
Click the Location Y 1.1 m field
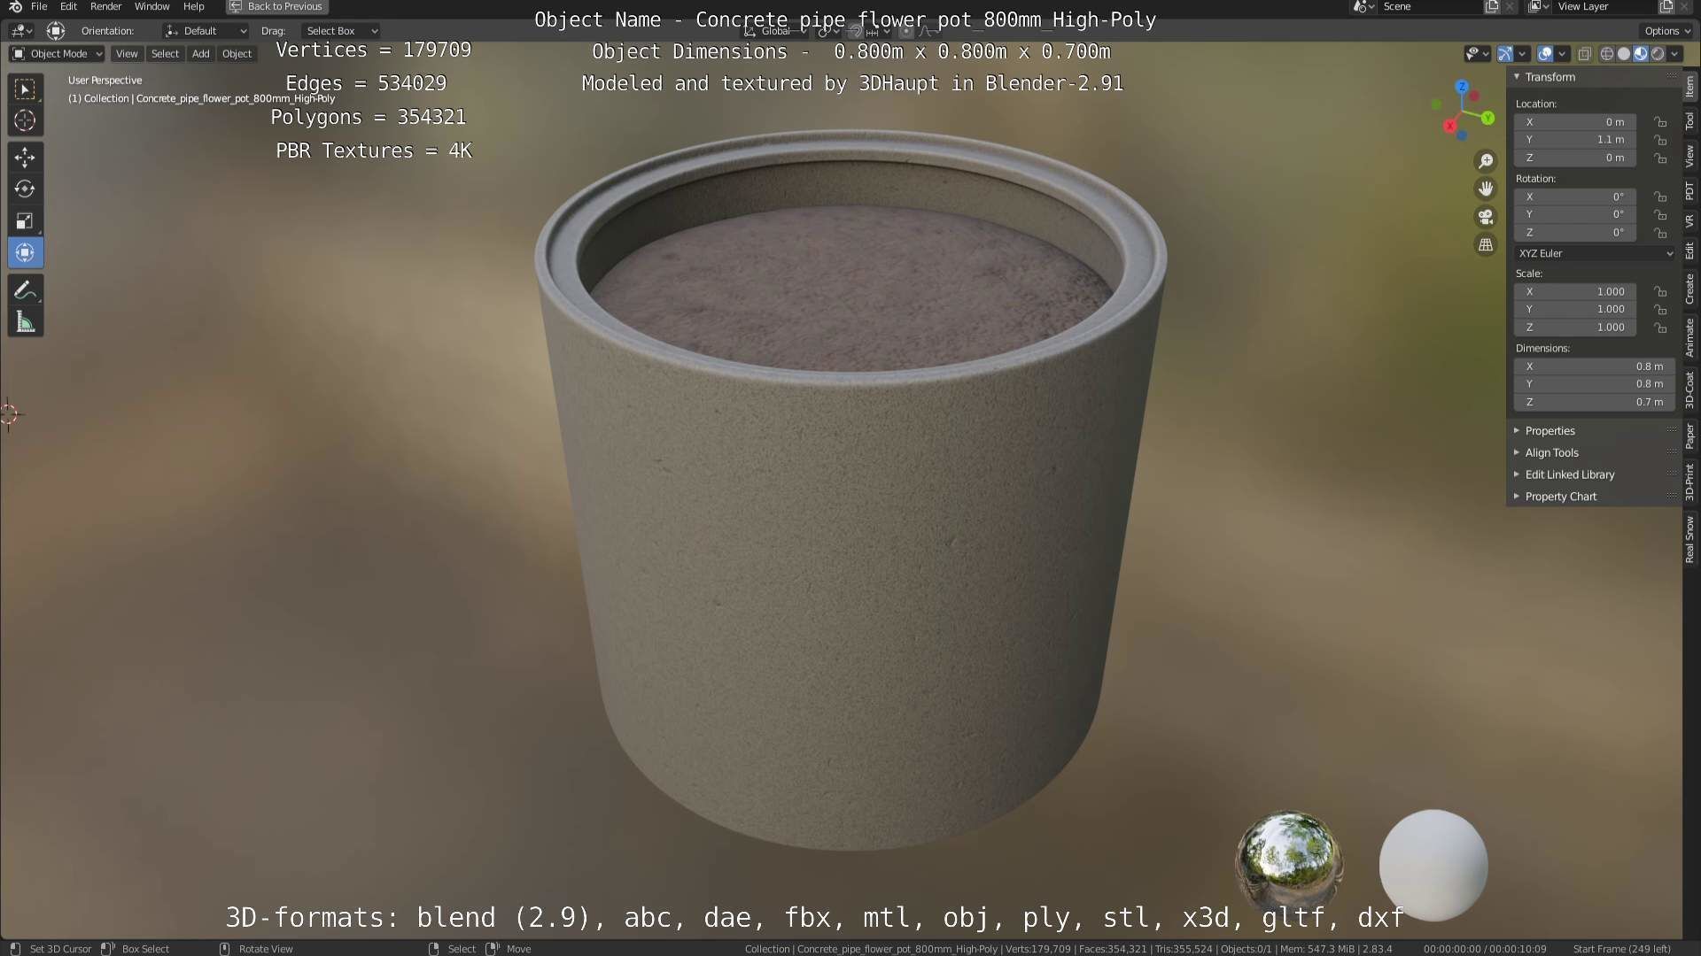pyautogui.click(x=1575, y=140)
